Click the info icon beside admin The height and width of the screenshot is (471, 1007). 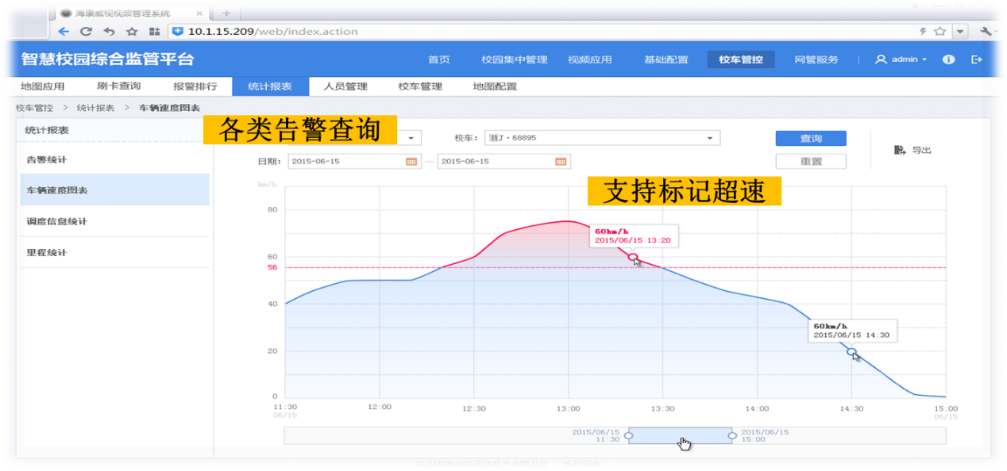[x=948, y=59]
